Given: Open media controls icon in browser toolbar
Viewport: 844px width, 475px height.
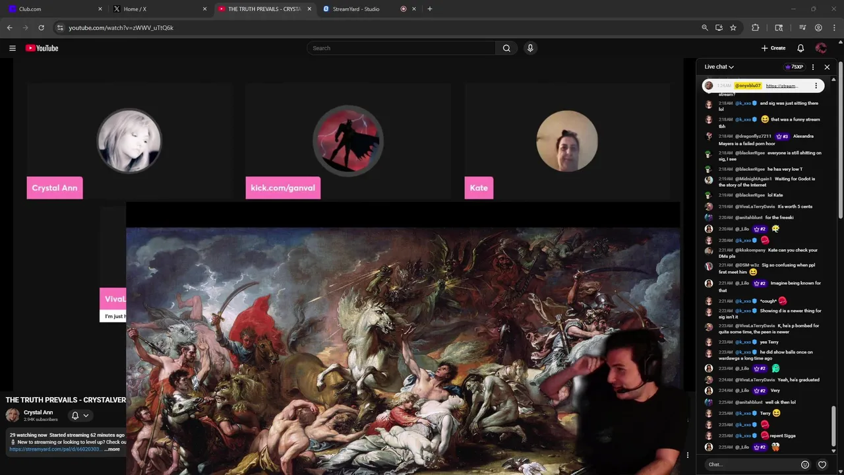Looking at the screenshot, I should (802, 28).
